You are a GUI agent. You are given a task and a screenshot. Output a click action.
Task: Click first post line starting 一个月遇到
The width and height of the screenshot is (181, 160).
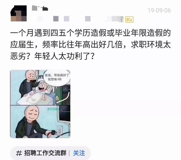(x=90, y=33)
